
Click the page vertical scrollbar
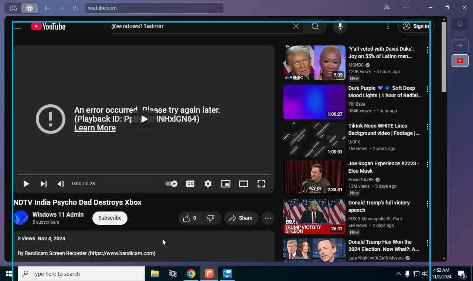point(444,57)
